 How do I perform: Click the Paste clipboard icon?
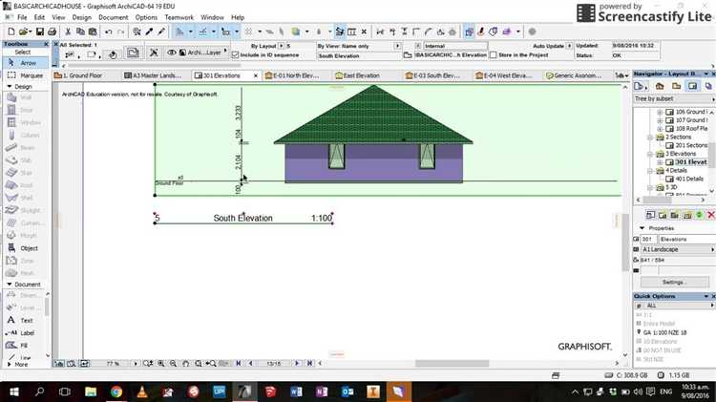click(x=93, y=32)
